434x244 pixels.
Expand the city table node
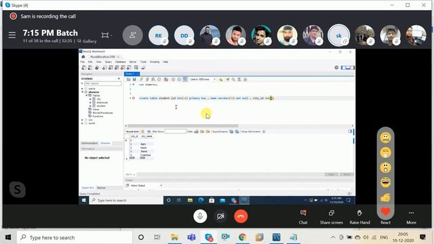point(90,99)
